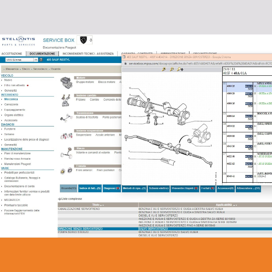This screenshot has width=272, height=272.
Task: Click part number 4000 25 in popup table
Action: (x=231, y=86)
